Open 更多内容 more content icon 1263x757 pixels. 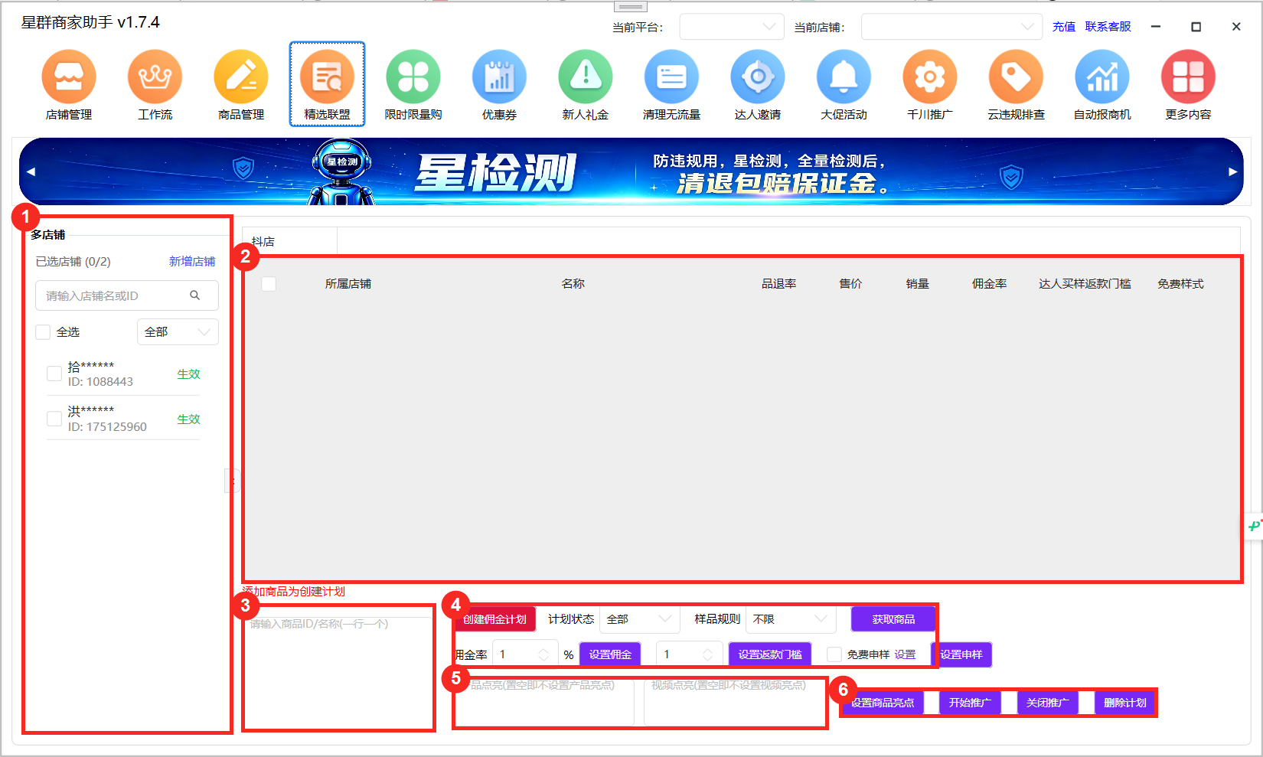click(1189, 77)
